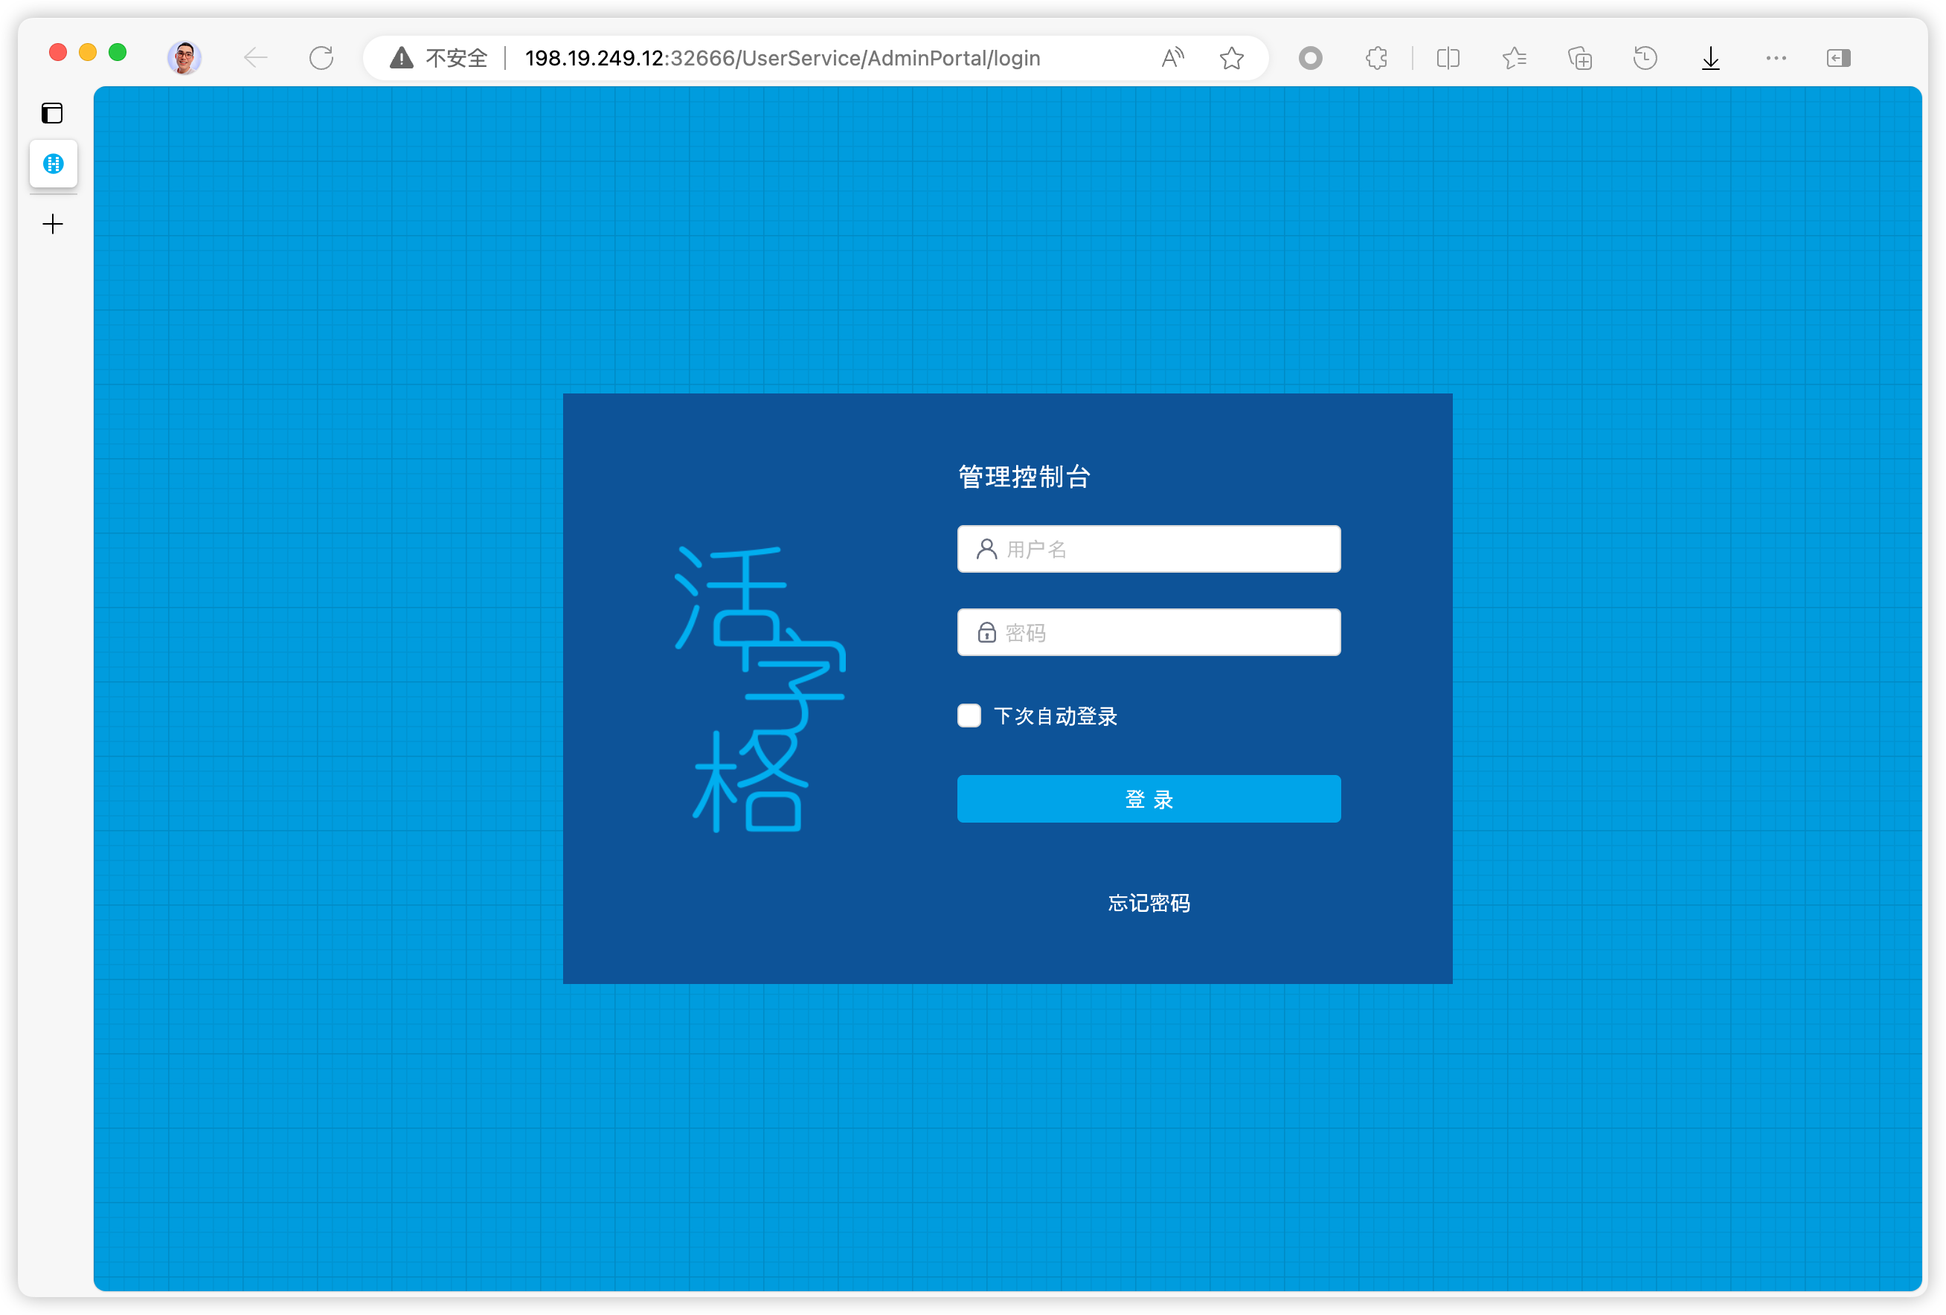Toggle the split screen icon
This screenshot has height=1315, width=1946.
(1448, 58)
